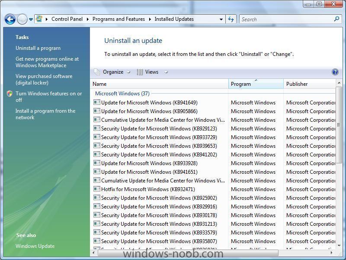Click Microsoft Corporation publisher cell for KB941649

pyautogui.click(x=311, y=103)
